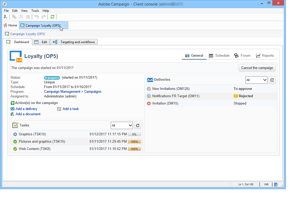Select the Forum view tab
Image resolution: width=294 pixels, height=197 pixels.
click(242, 56)
